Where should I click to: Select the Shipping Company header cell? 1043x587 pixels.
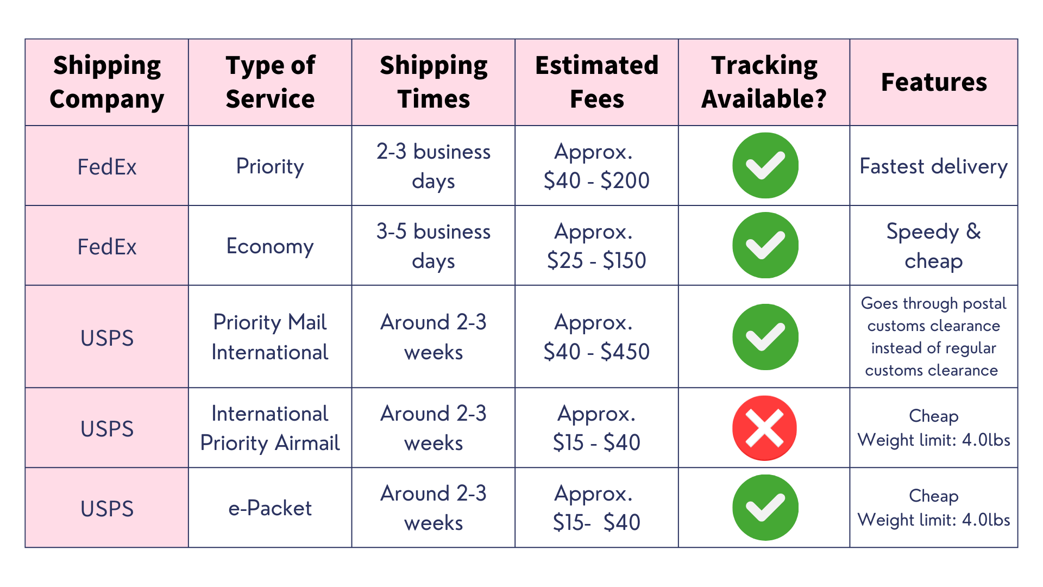pos(107,82)
